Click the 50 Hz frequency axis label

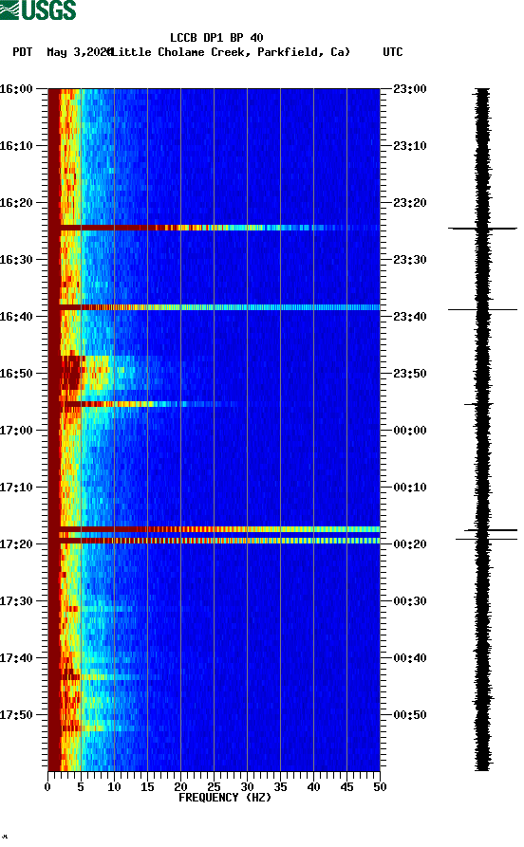tap(380, 787)
